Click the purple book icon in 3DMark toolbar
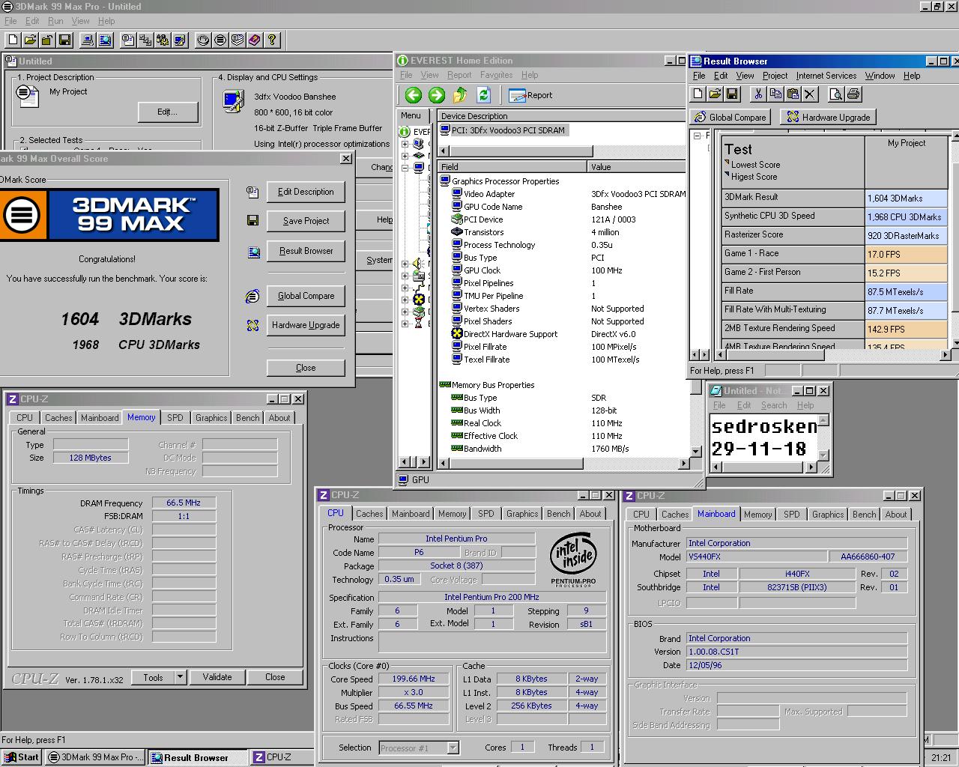The image size is (959, 767). pyautogui.click(x=255, y=40)
